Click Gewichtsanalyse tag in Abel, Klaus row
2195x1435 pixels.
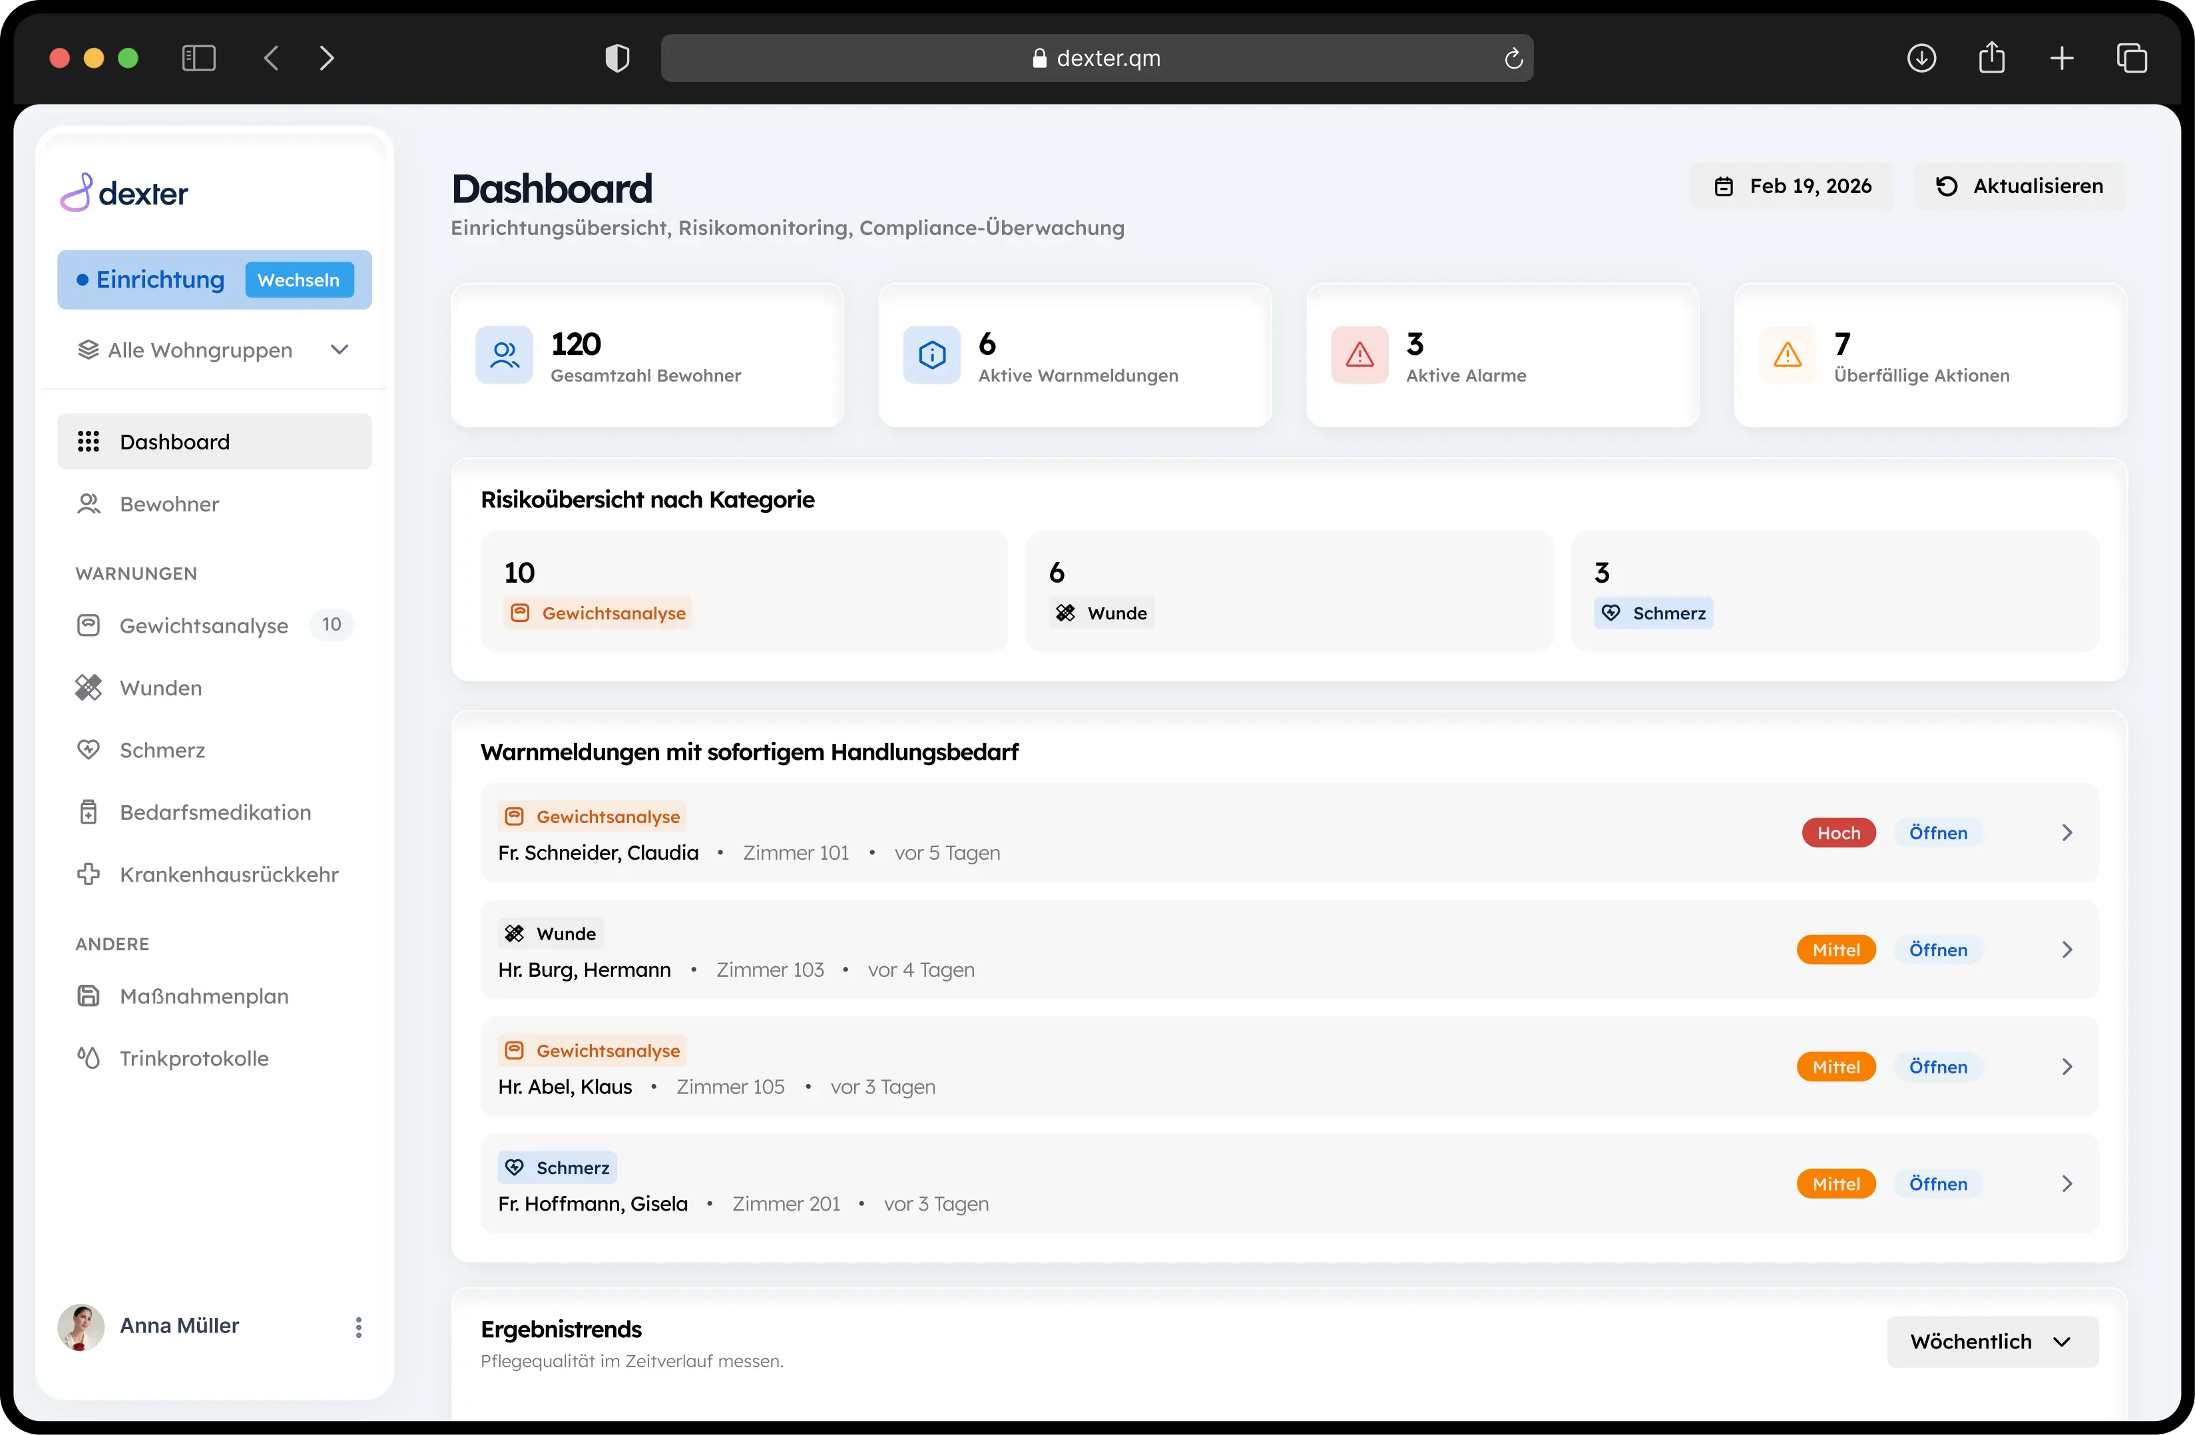tap(592, 1050)
